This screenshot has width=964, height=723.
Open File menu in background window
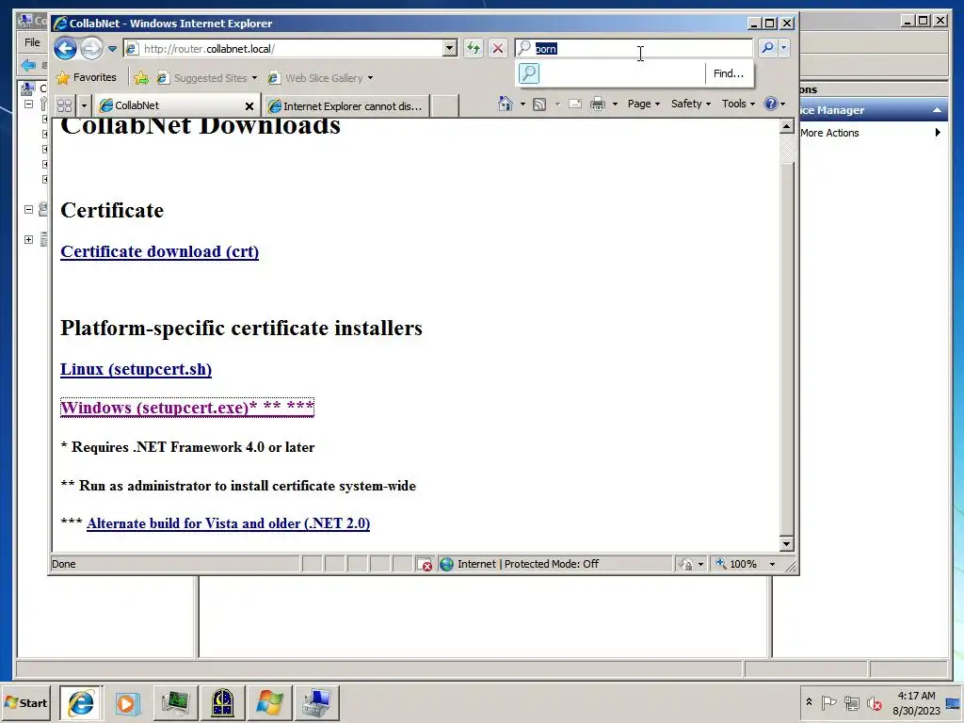(33, 42)
